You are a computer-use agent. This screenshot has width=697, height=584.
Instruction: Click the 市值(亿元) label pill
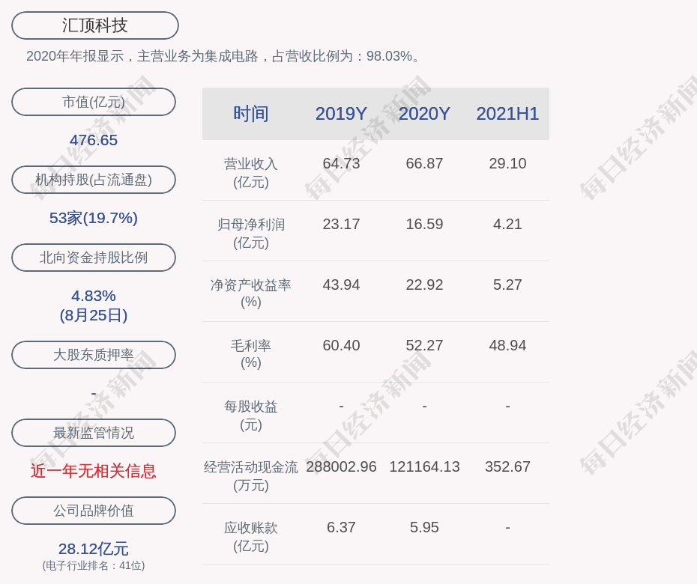[94, 102]
